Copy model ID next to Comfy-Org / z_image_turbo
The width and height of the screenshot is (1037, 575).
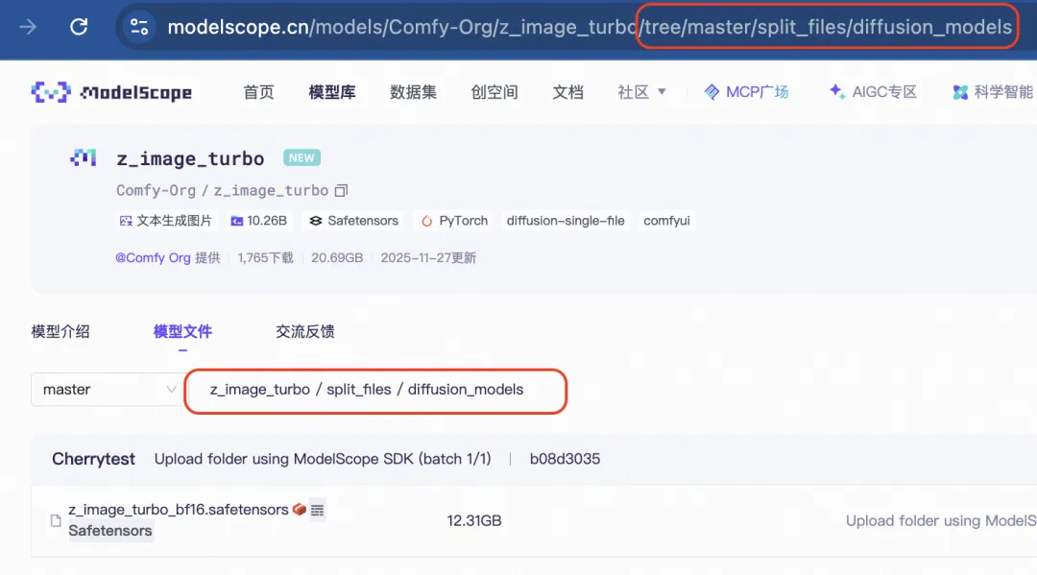[341, 190]
